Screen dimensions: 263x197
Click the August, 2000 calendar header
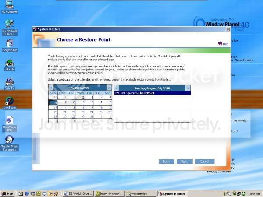tap(80, 88)
